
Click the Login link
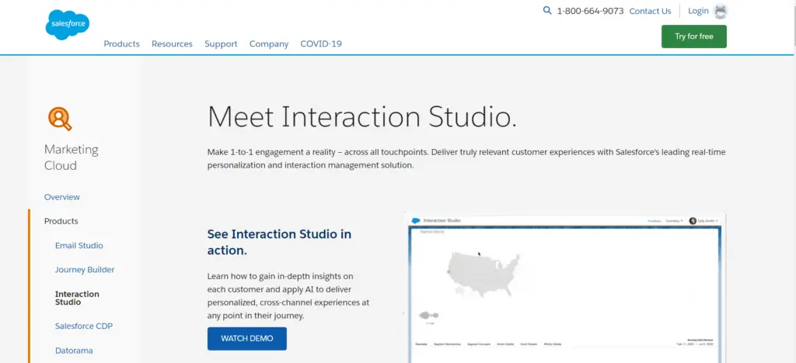698,11
